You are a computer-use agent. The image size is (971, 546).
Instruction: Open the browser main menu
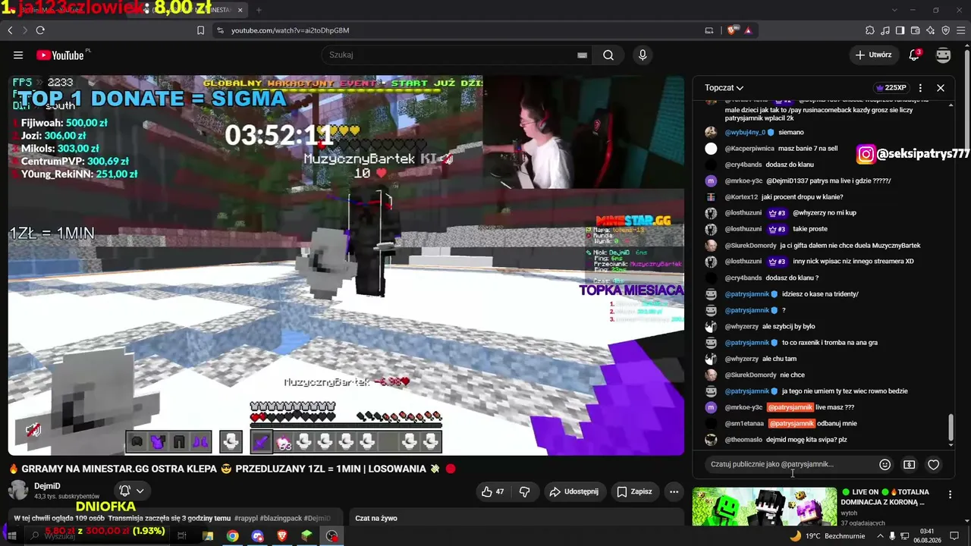coord(961,30)
